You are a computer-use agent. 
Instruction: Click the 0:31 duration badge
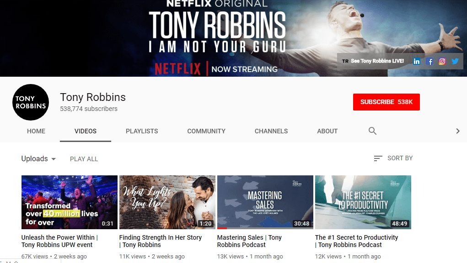coord(107,223)
